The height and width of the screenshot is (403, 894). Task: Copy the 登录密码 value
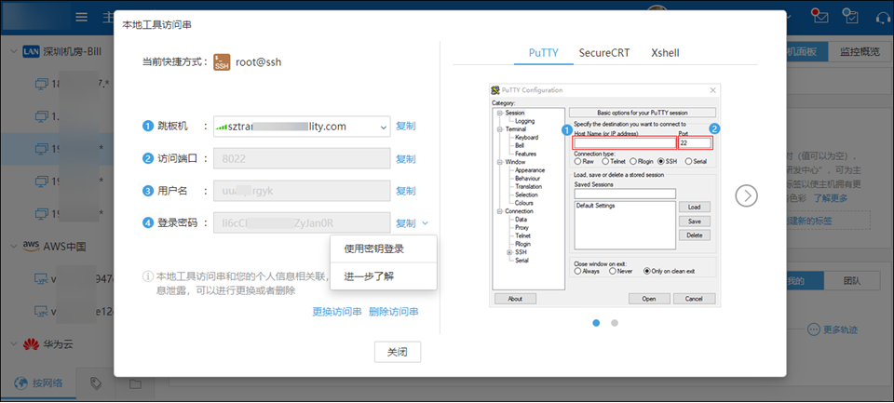tap(406, 223)
